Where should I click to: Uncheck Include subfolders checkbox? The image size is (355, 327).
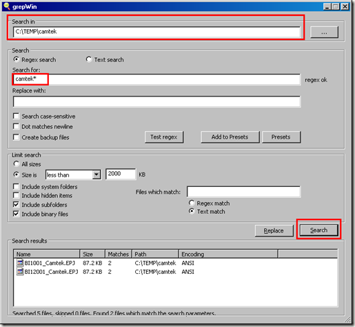[16, 204]
